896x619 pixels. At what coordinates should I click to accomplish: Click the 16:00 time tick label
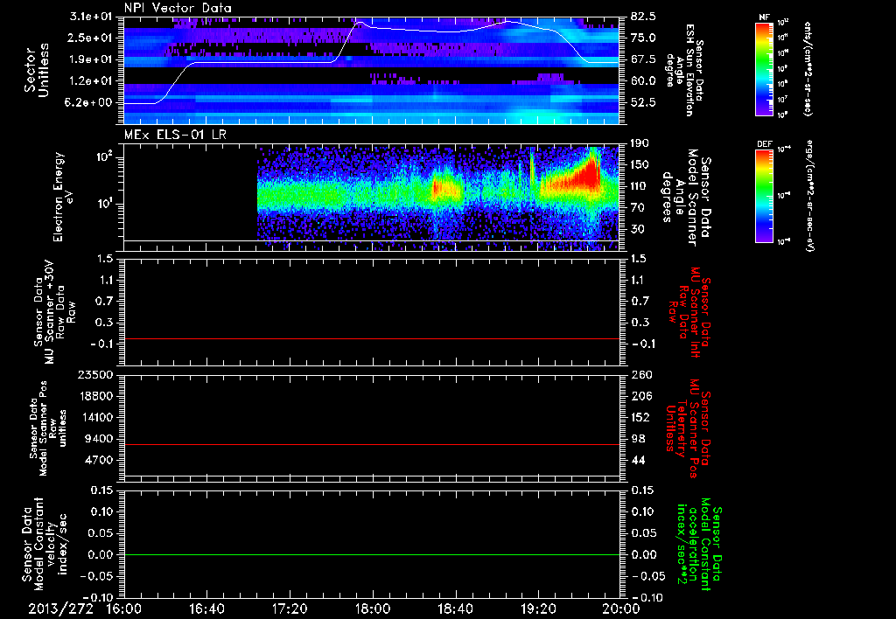click(124, 609)
